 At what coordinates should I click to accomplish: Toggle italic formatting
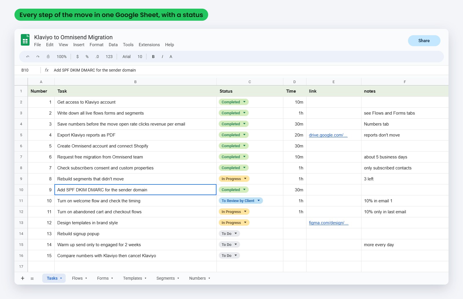(x=162, y=57)
